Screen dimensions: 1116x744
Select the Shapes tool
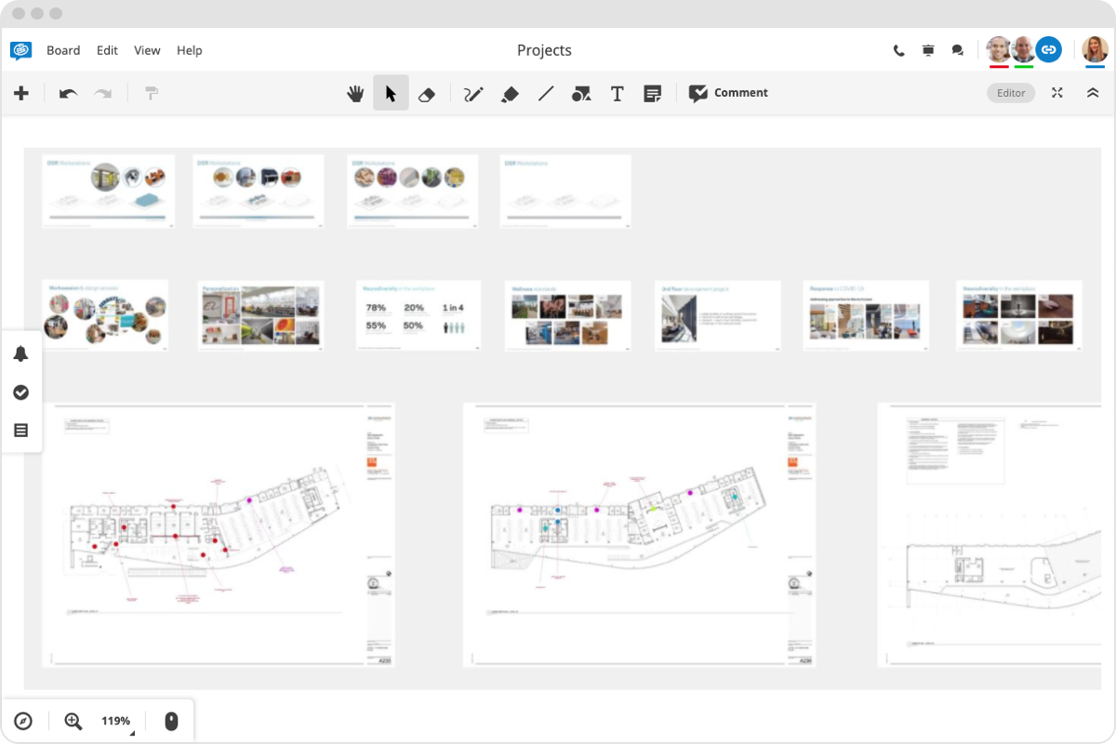(x=581, y=94)
